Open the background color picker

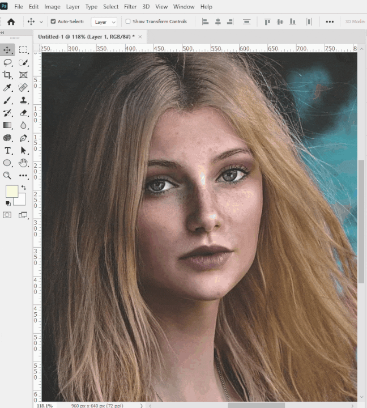point(22,201)
